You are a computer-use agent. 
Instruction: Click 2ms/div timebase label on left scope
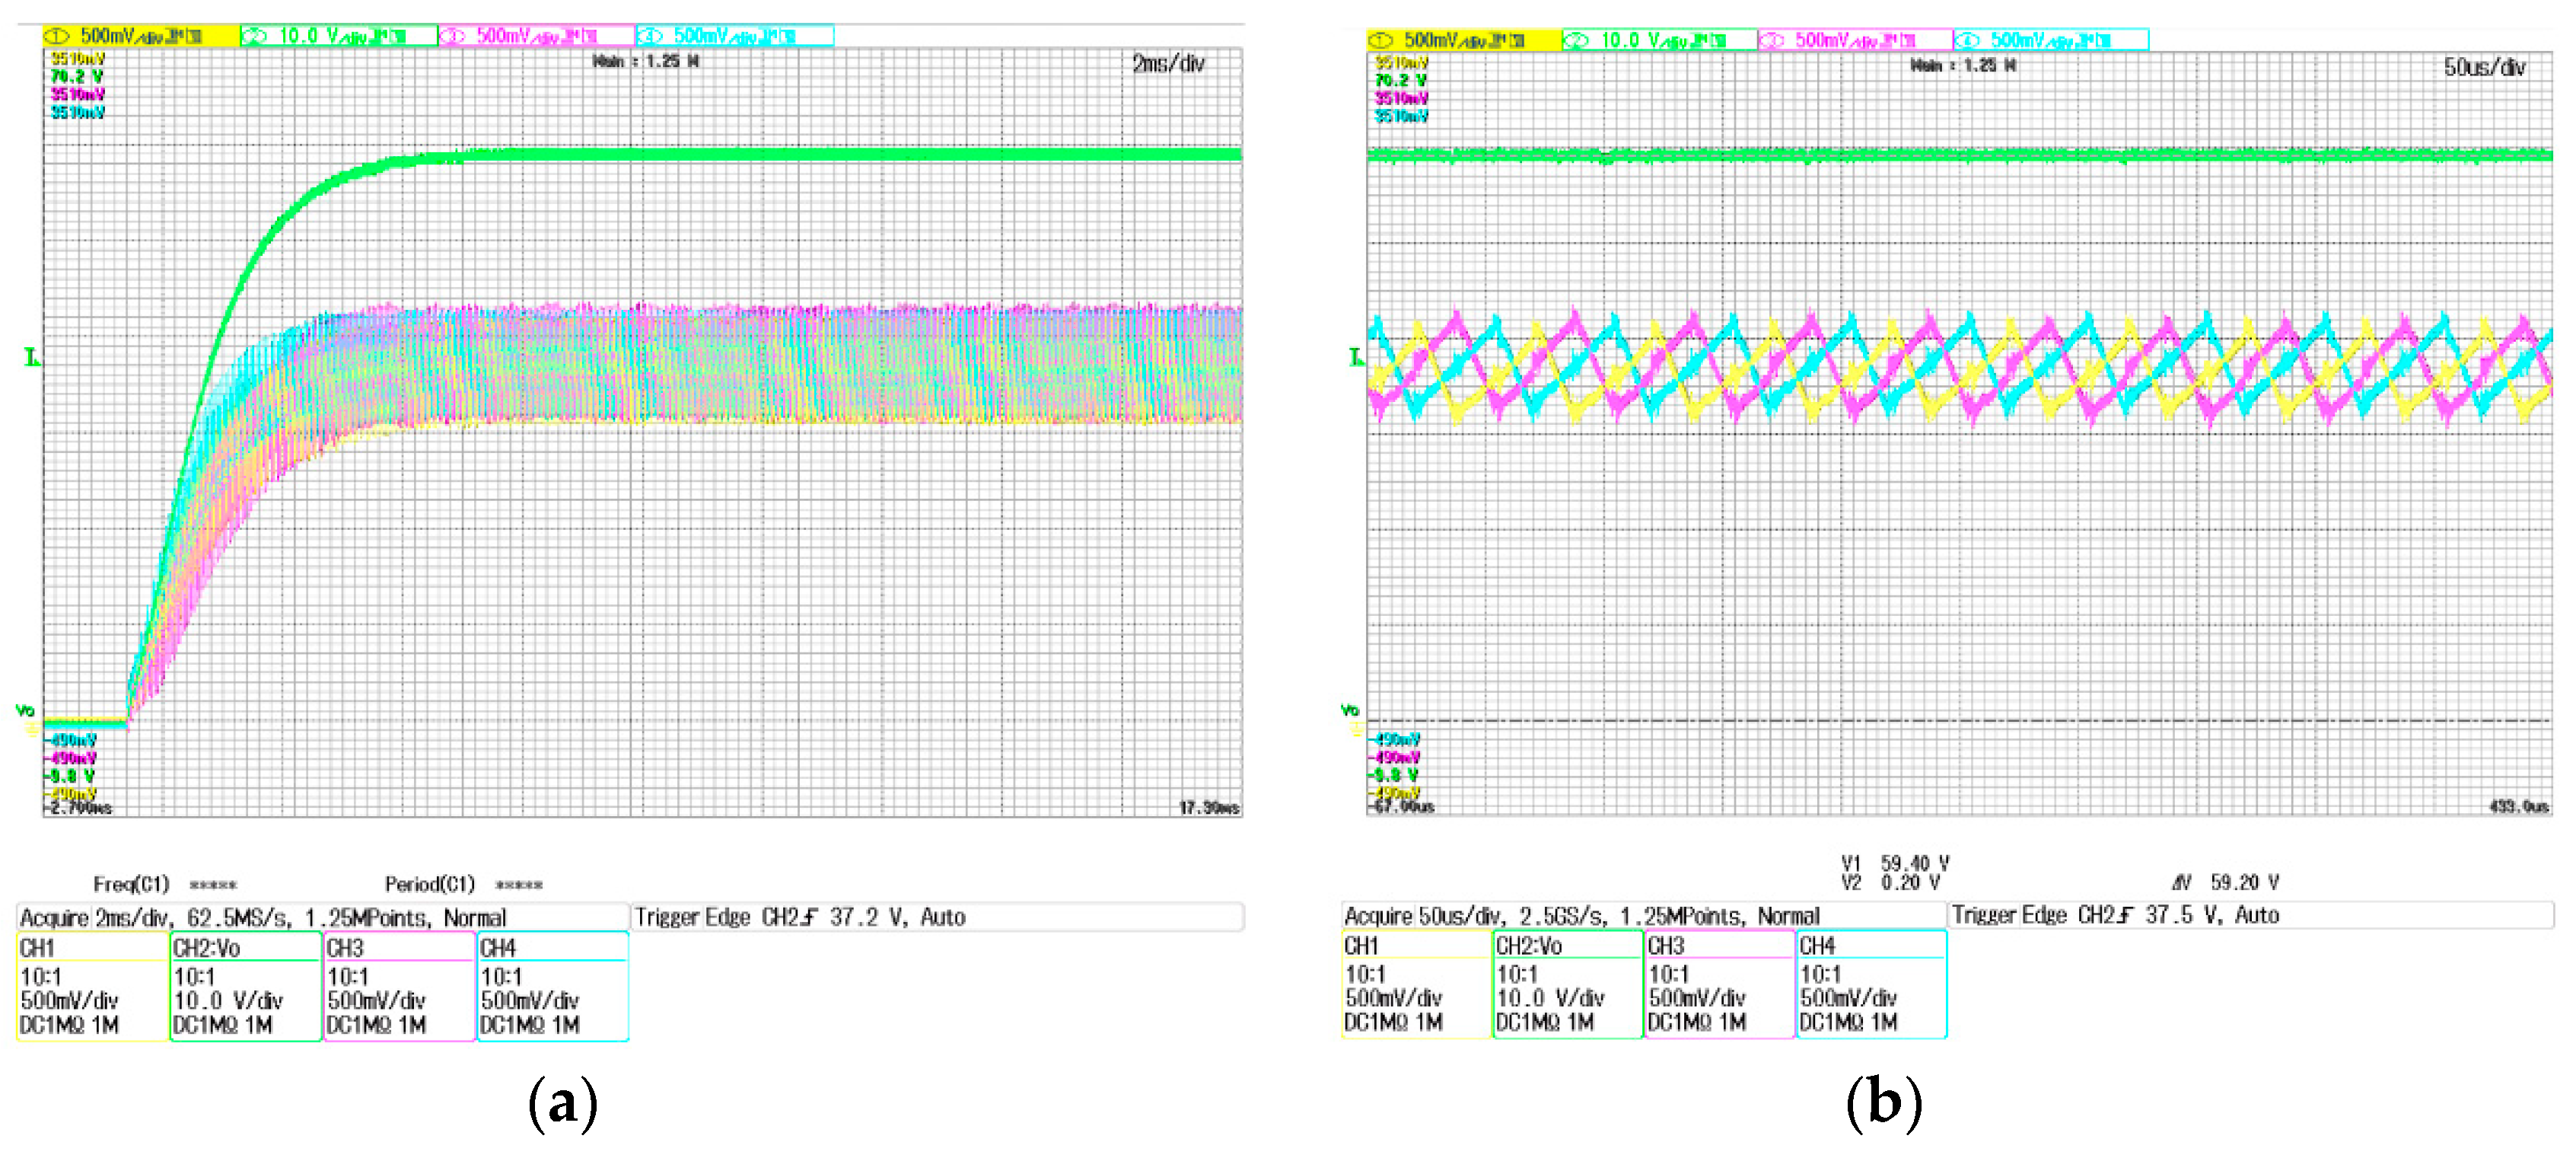(x=1168, y=64)
